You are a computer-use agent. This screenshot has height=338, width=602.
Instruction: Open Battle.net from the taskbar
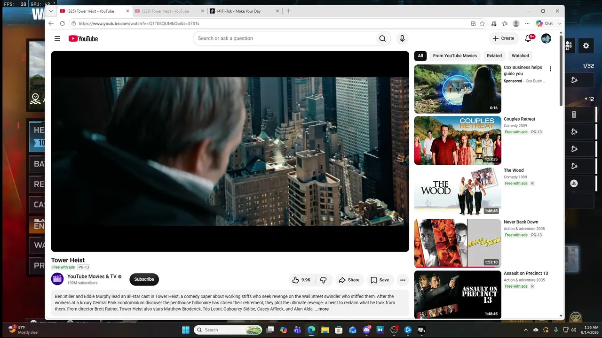408,330
